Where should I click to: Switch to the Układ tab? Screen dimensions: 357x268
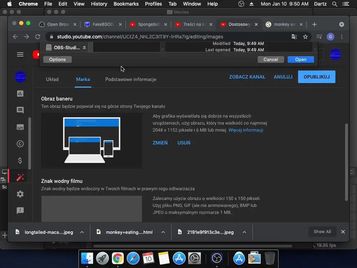point(52,79)
